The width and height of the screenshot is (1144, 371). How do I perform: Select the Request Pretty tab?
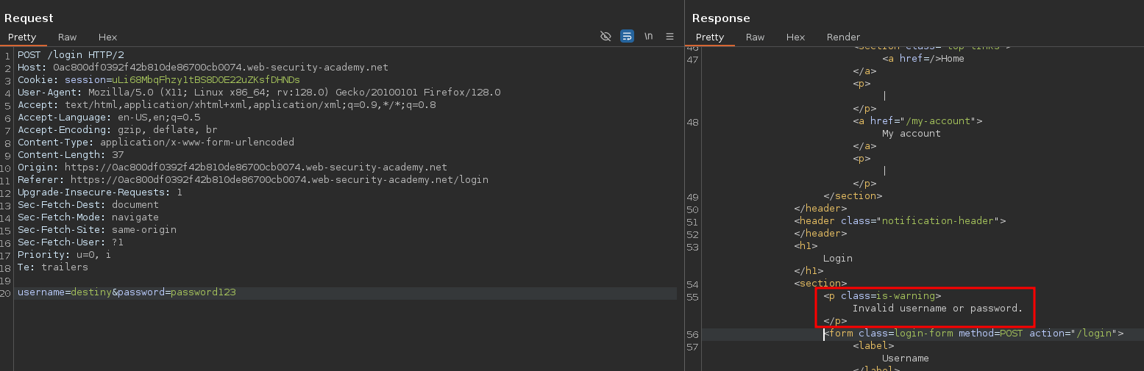click(x=22, y=37)
